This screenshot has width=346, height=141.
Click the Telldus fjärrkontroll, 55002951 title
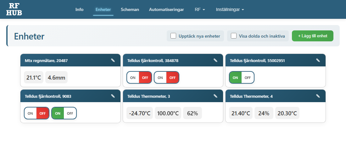point(257,60)
